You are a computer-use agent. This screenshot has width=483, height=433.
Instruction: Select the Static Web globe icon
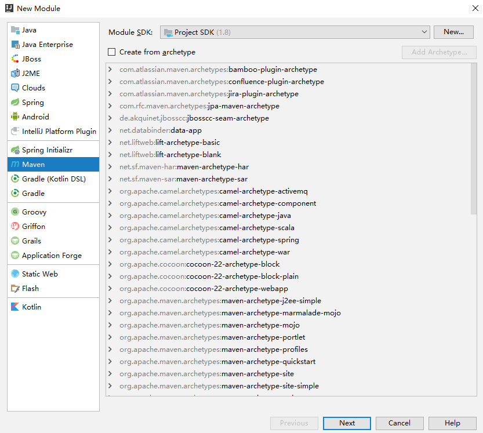pos(16,274)
